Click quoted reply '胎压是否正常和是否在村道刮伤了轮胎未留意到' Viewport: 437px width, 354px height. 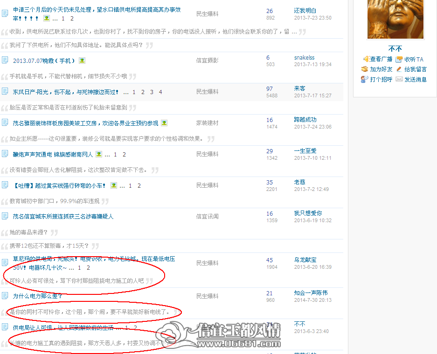[x=68, y=108]
